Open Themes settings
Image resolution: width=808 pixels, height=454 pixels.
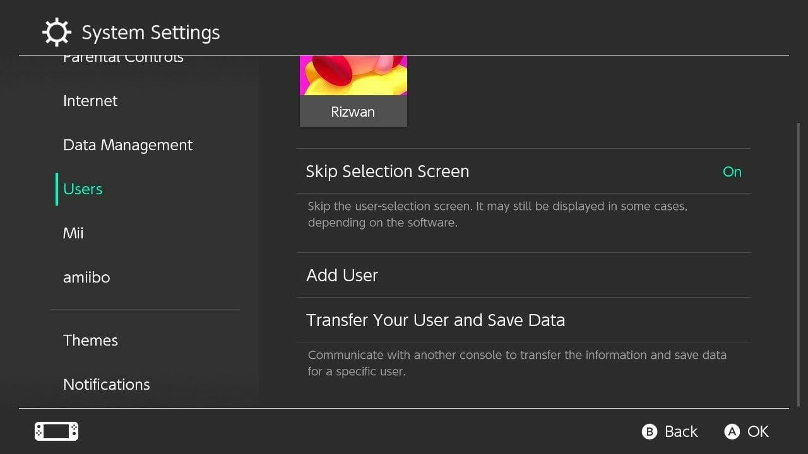click(90, 340)
